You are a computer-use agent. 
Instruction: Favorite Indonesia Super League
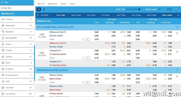(177, 70)
